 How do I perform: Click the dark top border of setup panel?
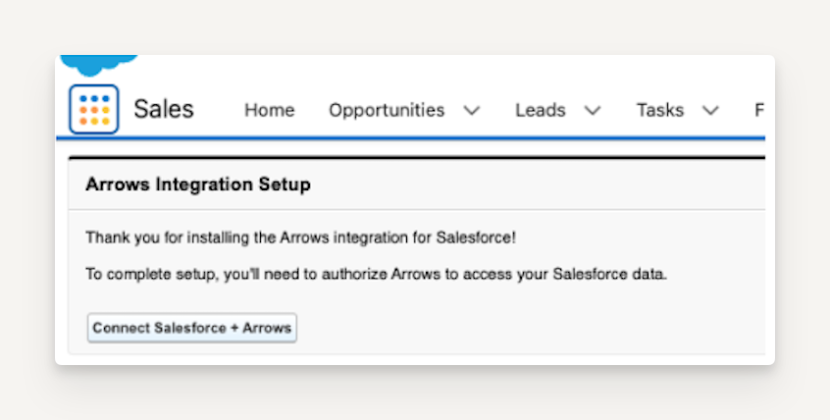tap(412, 157)
